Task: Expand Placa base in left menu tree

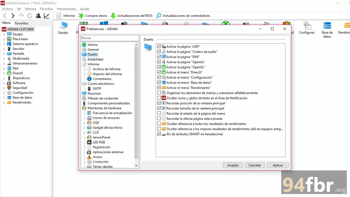Action: pos(4,39)
